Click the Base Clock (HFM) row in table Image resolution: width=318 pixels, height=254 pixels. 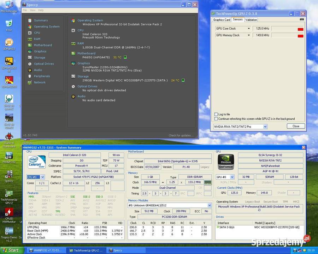pyautogui.click(x=75, y=231)
